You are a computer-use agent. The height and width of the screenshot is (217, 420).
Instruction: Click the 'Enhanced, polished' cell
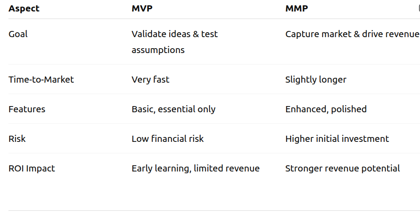pyautogui.click(x=326, y=109)
